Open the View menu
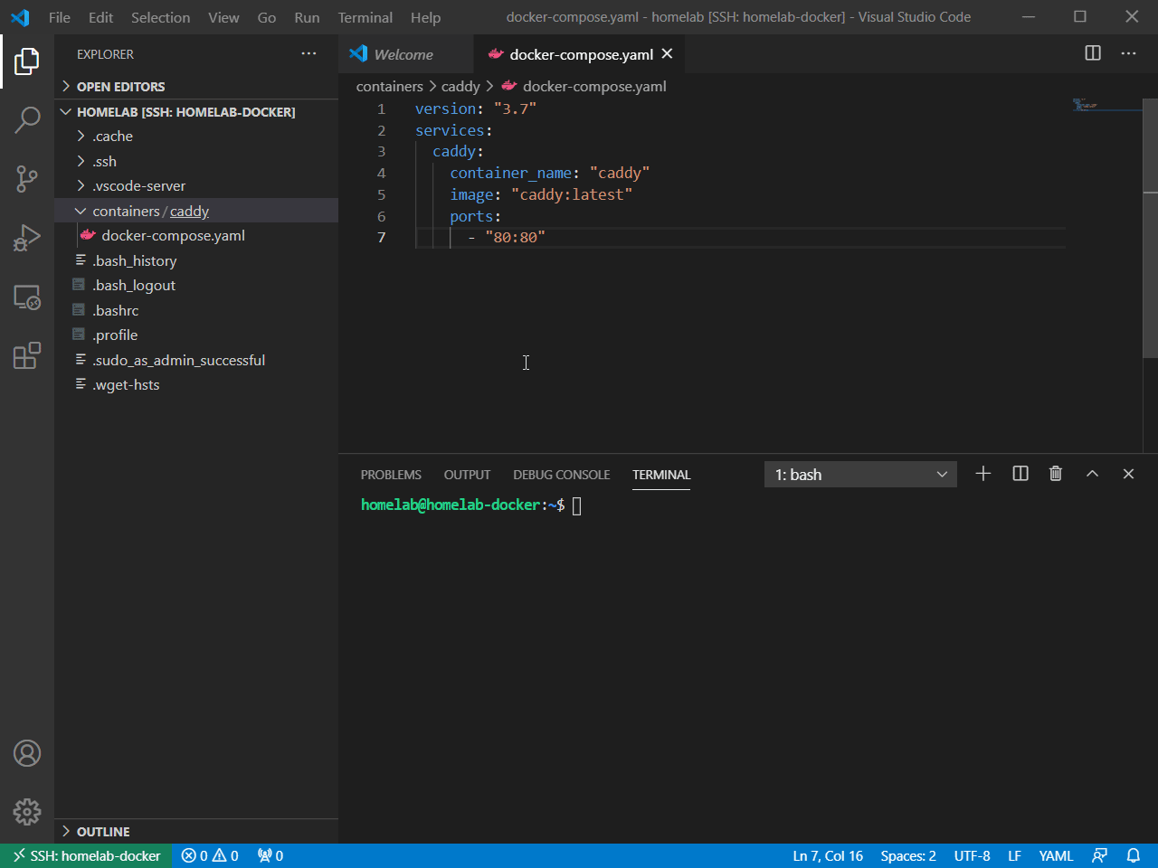The height and width of the screenshot is (868, 1158). (x=223, y=17)
